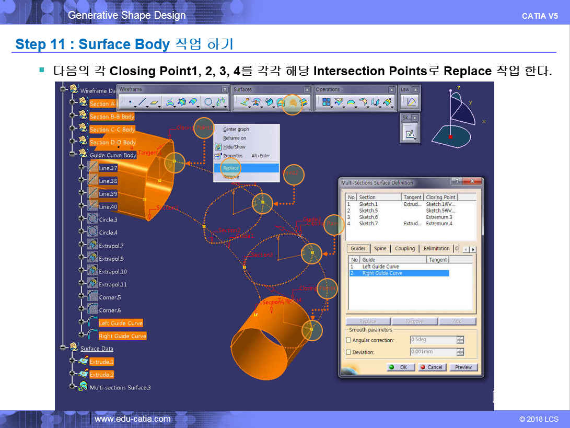Pick the Circle tool in Wireframe toolbar

208,102
